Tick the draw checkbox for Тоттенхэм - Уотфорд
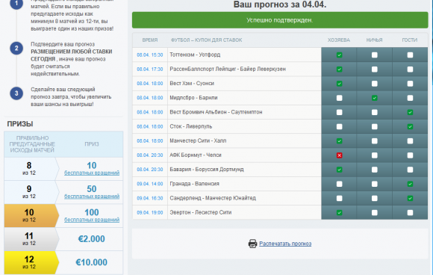Screen dimensions: 433x275 click(x=375, y=55)
